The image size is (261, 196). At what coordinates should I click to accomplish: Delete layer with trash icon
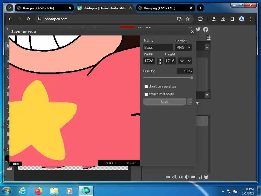pos(206,177)
